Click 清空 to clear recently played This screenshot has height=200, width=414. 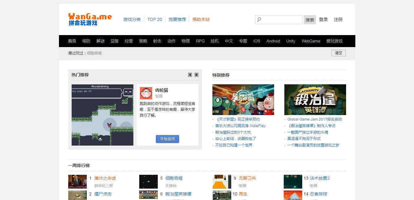pyautogui.click(x=338, y=53)
